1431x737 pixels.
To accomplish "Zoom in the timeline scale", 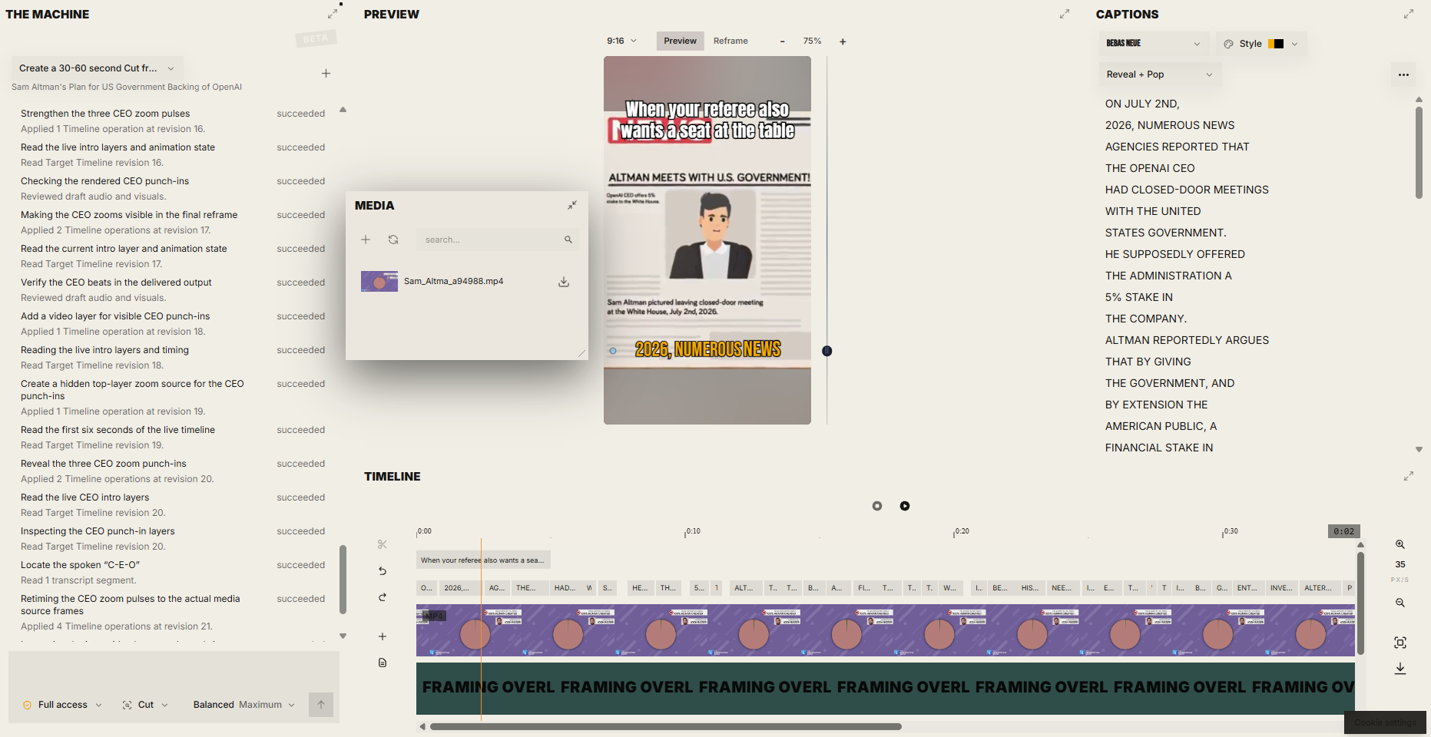I will coord(1400,544).
